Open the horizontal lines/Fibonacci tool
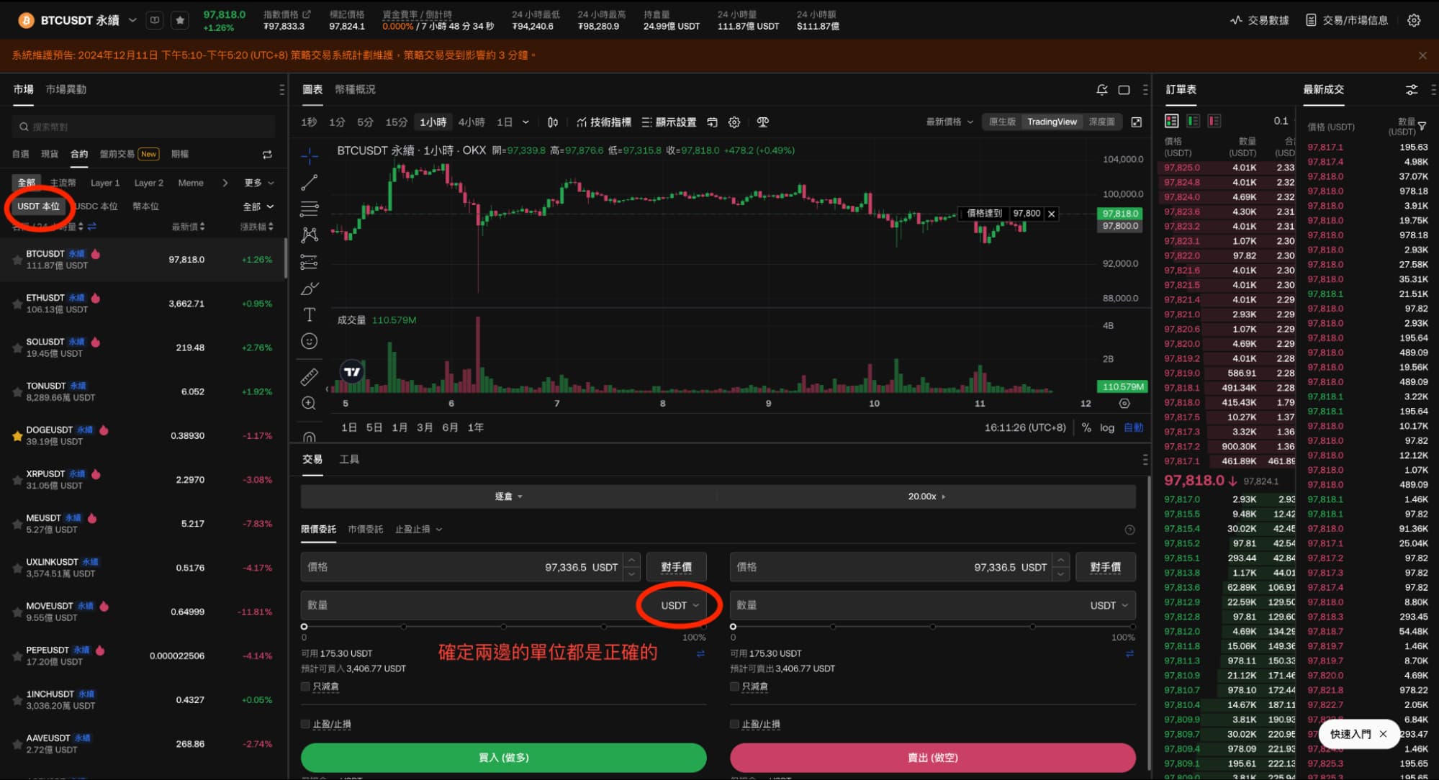Image resolution: width=1439 pixels, height=780 pixels. point(310,209)
